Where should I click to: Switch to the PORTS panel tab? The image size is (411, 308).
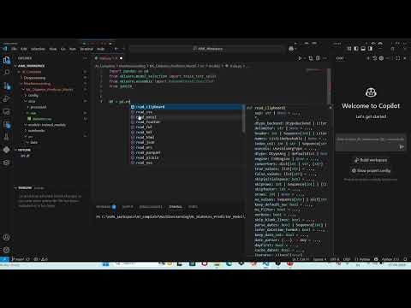point(193,207)
